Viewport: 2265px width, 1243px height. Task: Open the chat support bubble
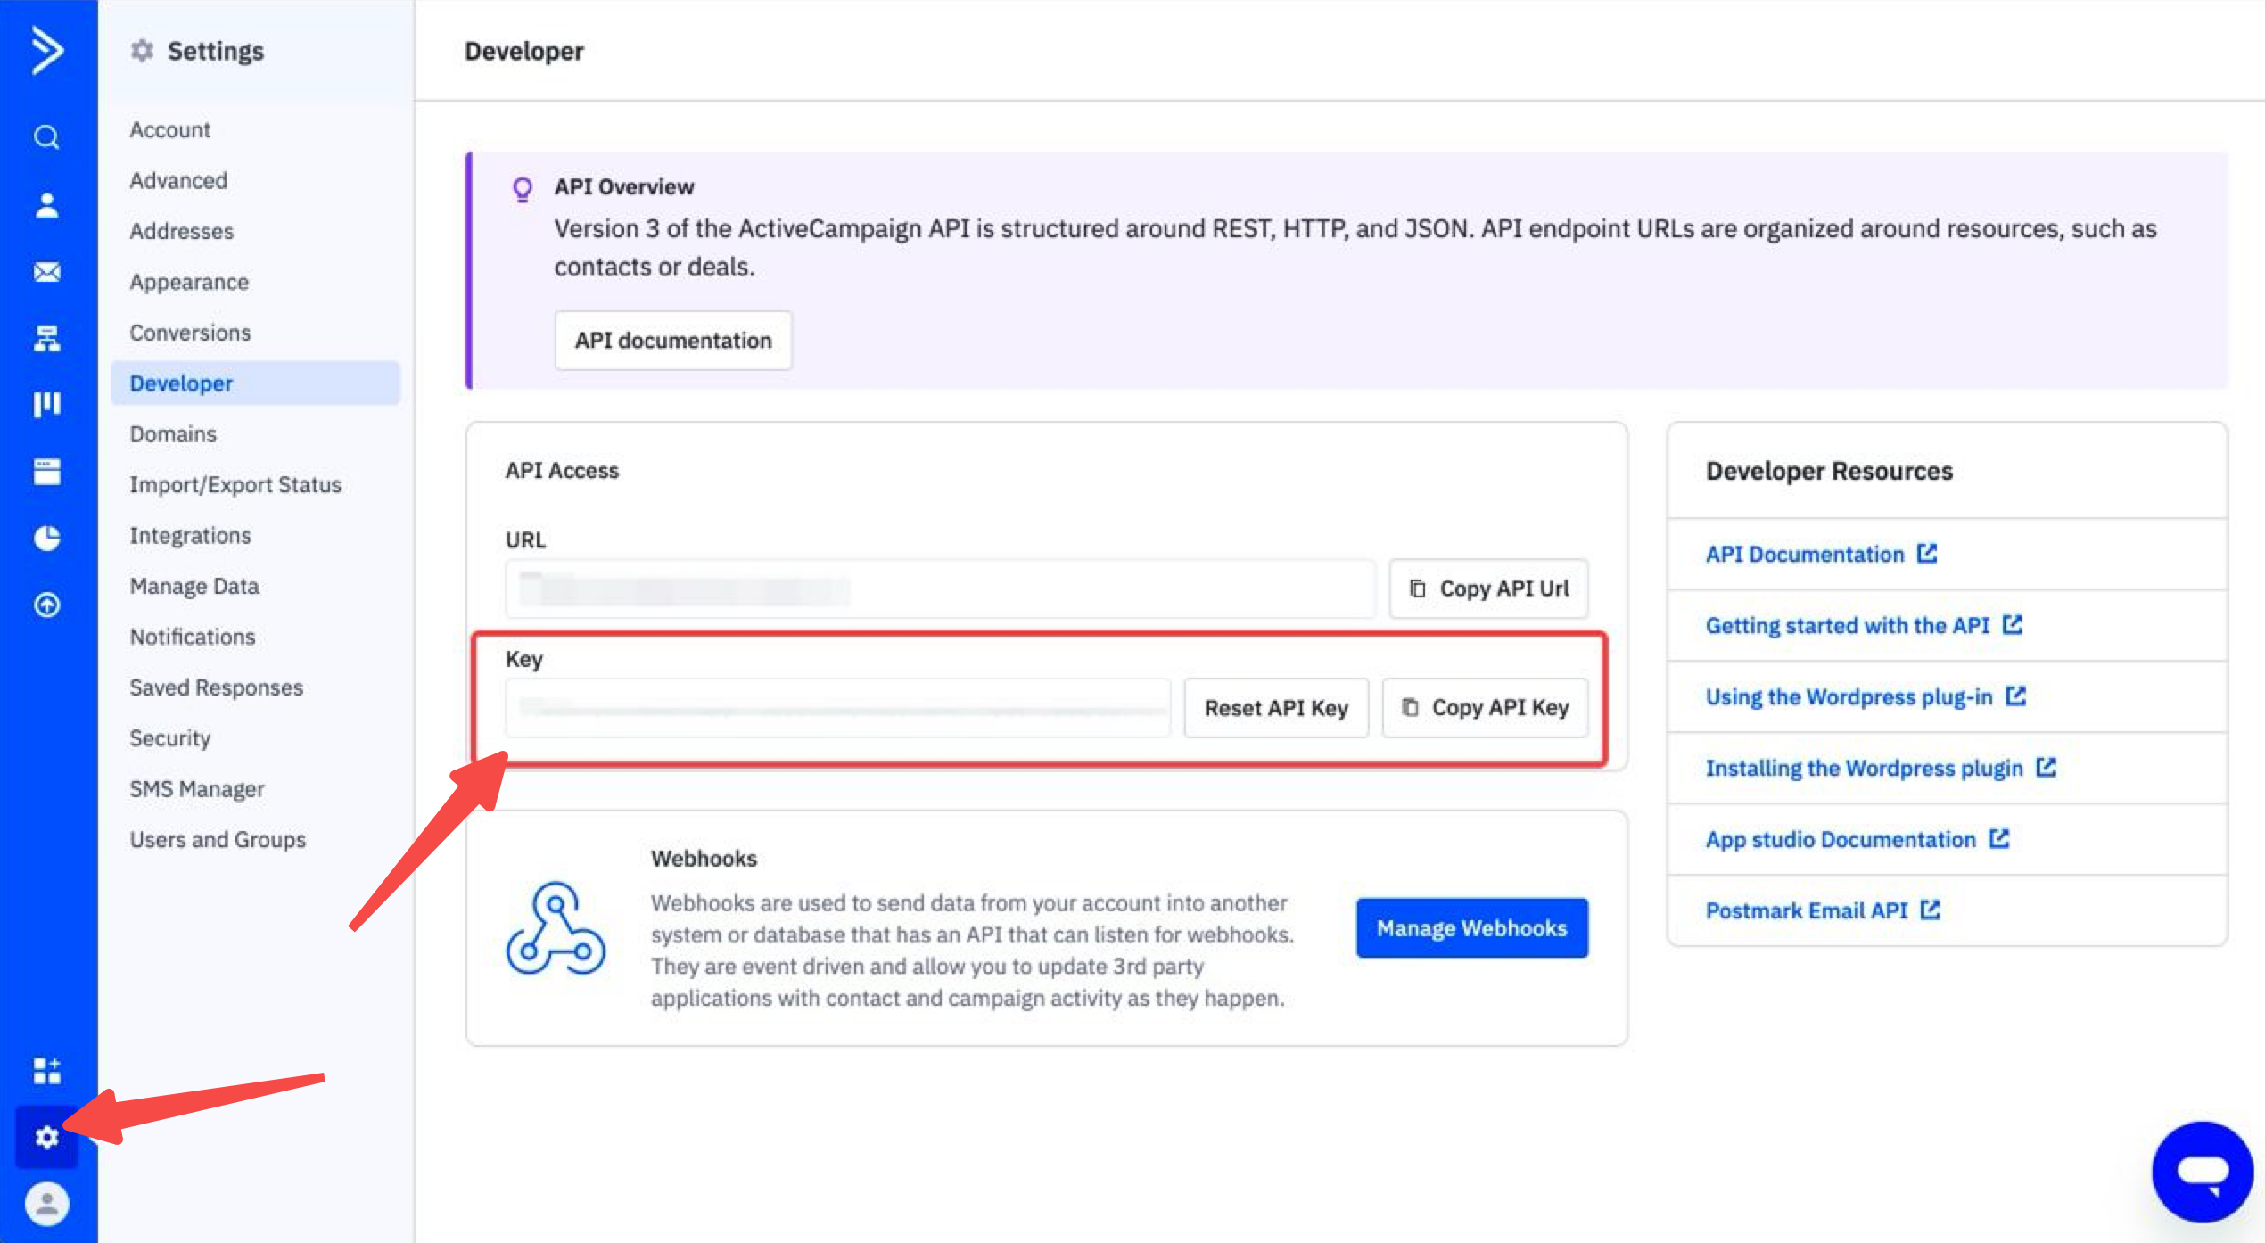pyautogui.click(x=2203, y=1172)
